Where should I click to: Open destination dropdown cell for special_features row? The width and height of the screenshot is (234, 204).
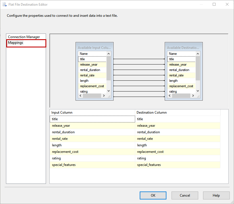tap(177, 165)
